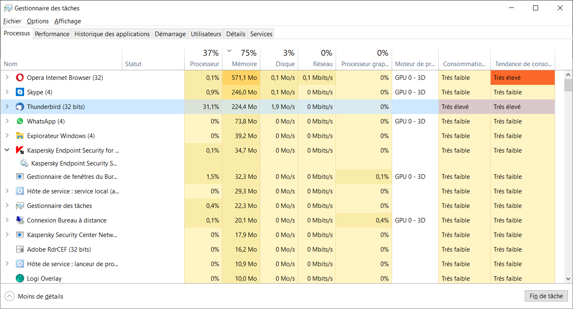Switch to Historique des applications tab
Viewport: 573px width, 309px height.
coord(112,34)
